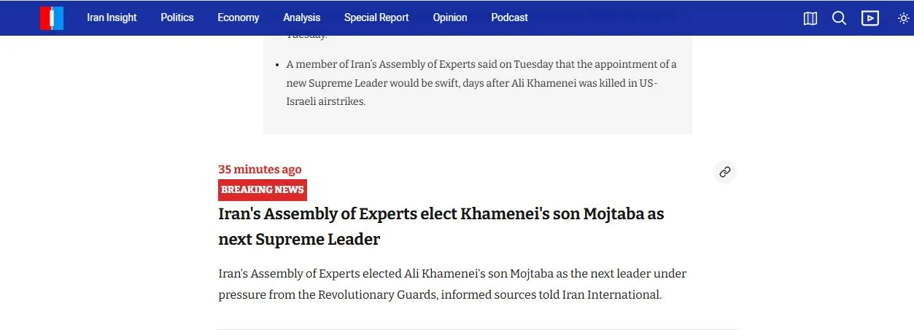The height and width of the screenshot is (330, 914).
Task: Click the red Breaking News badge
Action: [x=263, y=189]
